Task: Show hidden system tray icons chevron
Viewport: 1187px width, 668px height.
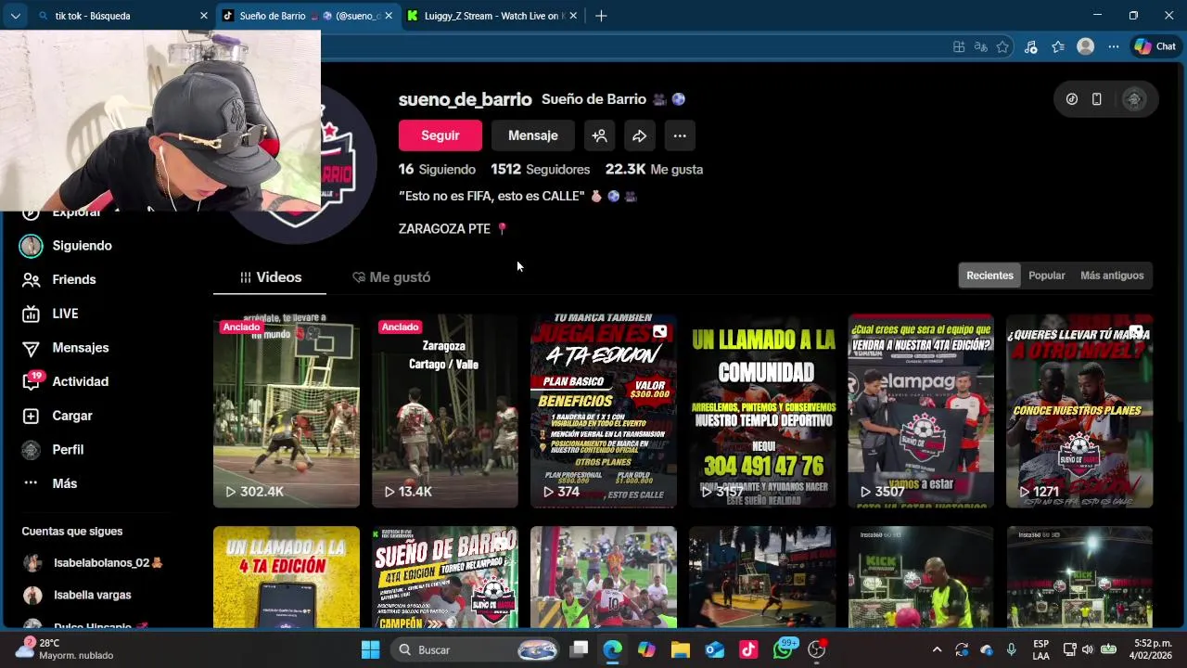Action: 937,649
